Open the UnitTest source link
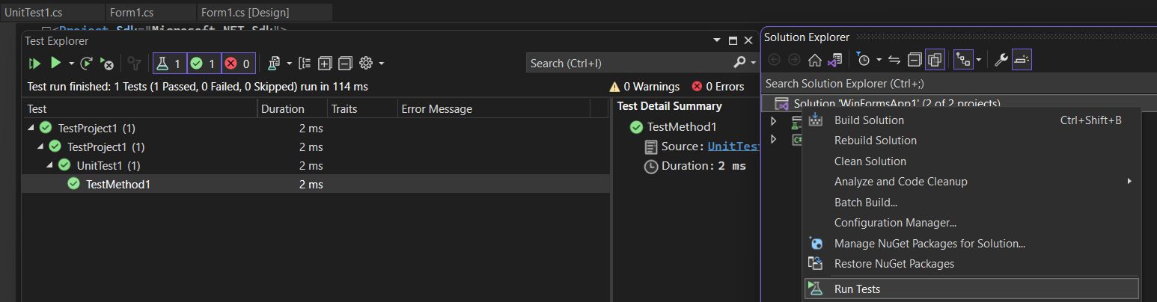 click(x=733, y=147)
